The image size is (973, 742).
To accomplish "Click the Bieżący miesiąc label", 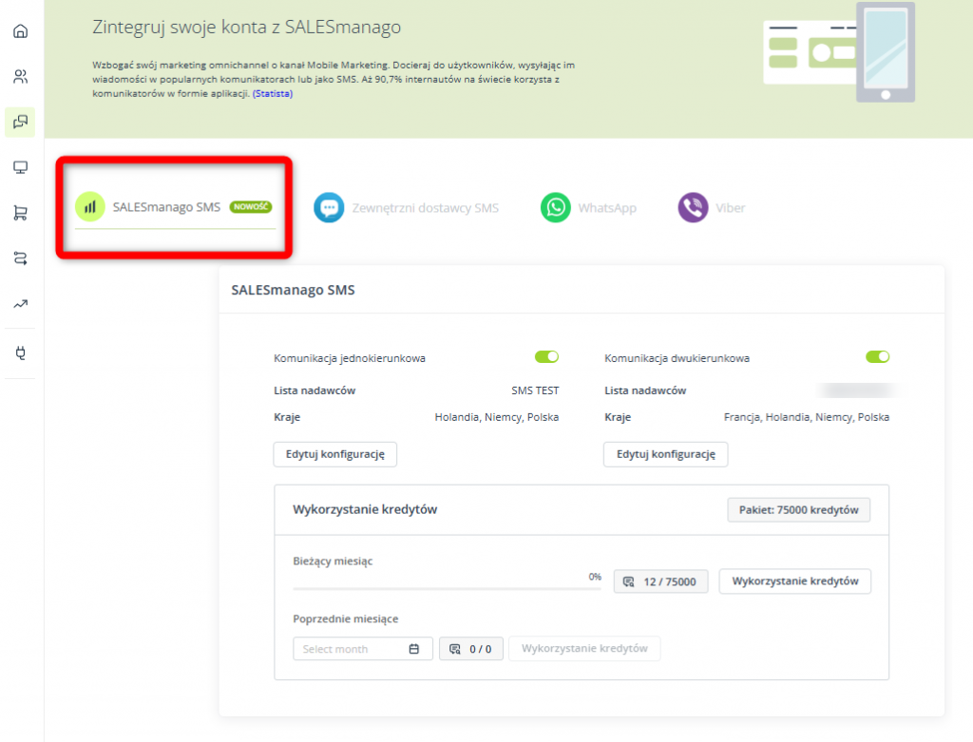I will [x=333, y=561].
